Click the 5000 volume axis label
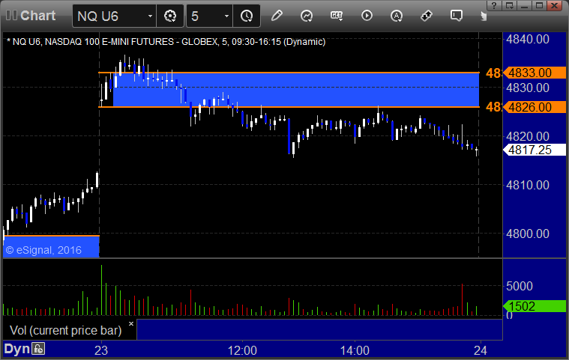This screenshot has width=569, height=360. click(520, 286)
